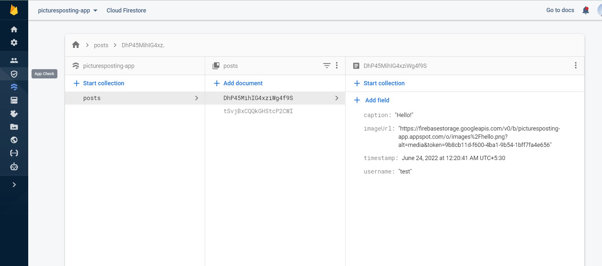Open picturesposting-app project dropdown
The image size is (602, 266).
(68, 10)
